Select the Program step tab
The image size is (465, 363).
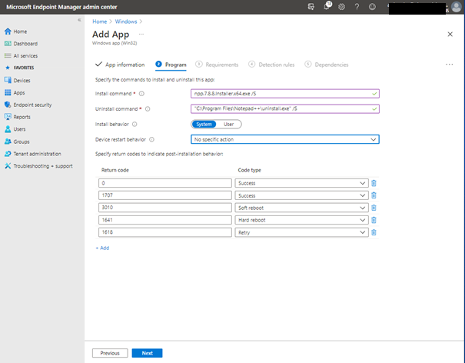coord(171,65)
